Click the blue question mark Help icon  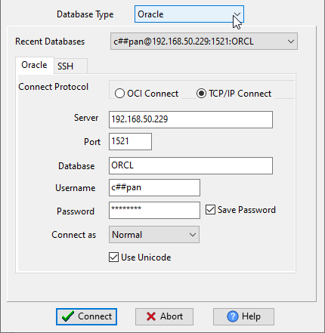[x=233, y=316]
